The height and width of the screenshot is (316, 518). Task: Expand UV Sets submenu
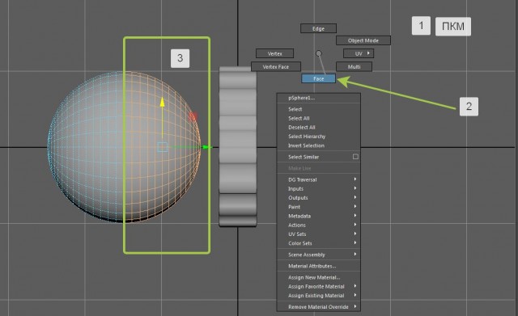[318, 234]
